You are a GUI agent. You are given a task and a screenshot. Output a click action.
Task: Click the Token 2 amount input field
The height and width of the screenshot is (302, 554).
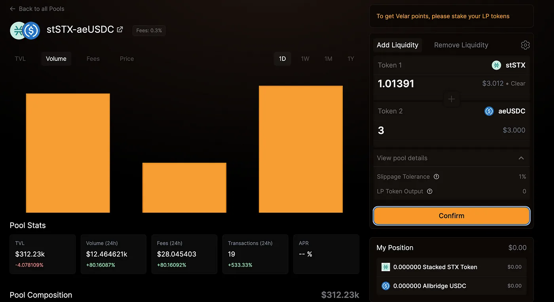pyautogui.click(x=452, y=130)
